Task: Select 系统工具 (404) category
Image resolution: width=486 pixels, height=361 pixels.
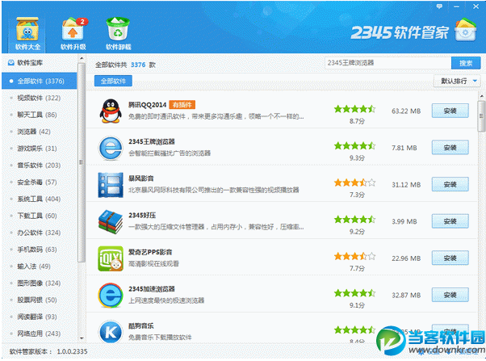Action: pyautogui.click(x=39, y=199)
